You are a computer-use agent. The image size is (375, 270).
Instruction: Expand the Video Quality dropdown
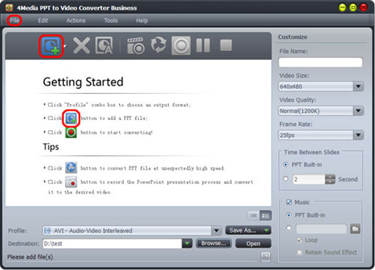click(x=358, y=111)
